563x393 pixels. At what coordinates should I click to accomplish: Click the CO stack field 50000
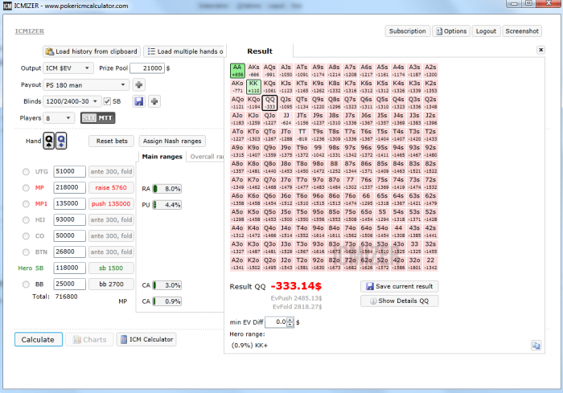70,235
